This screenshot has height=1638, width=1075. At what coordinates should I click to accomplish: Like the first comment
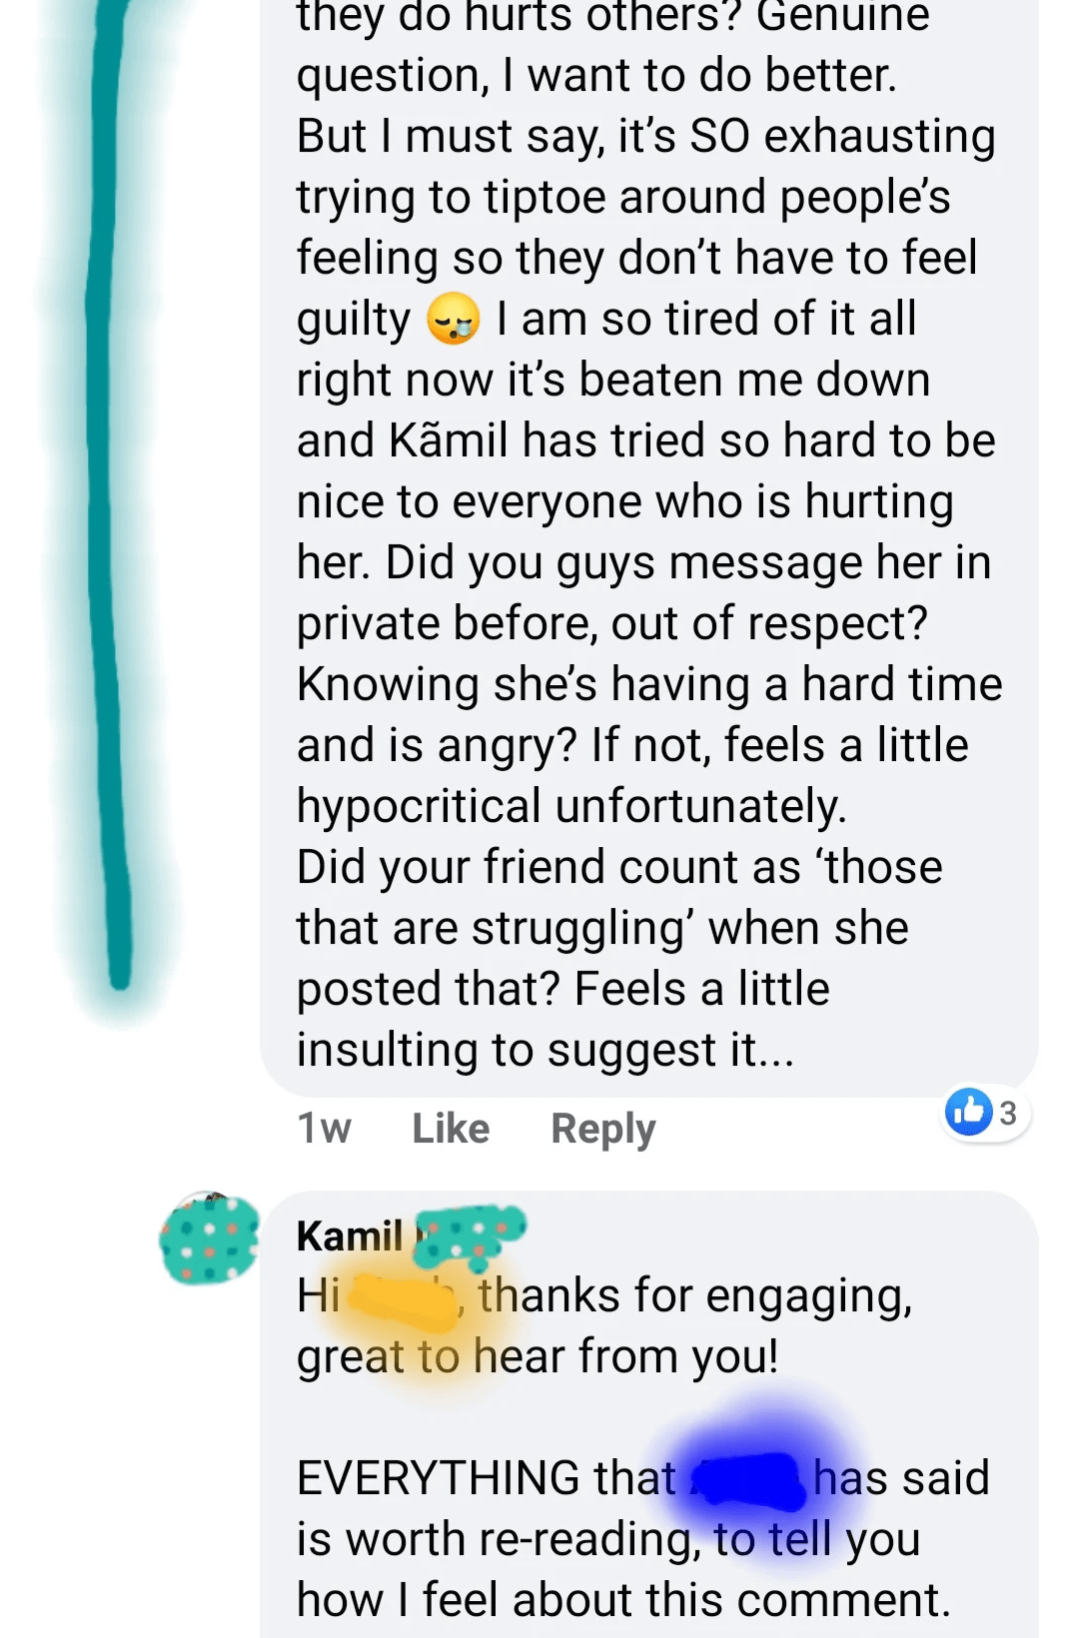[451, 1129]
